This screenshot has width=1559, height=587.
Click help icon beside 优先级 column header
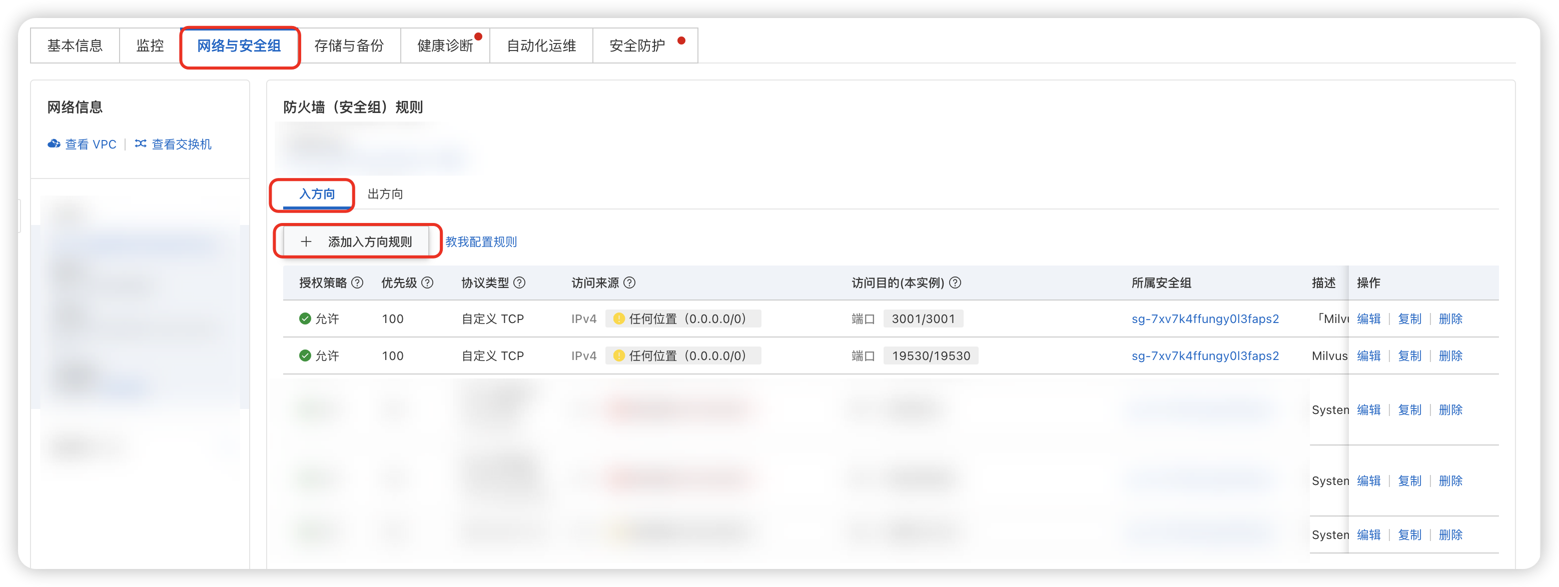[x=427, y=282]
